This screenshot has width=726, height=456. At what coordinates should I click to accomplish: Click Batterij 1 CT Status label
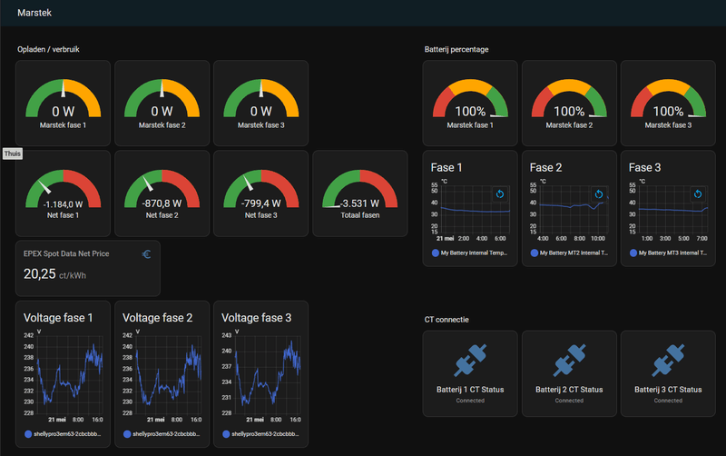(x=470, y=390)
